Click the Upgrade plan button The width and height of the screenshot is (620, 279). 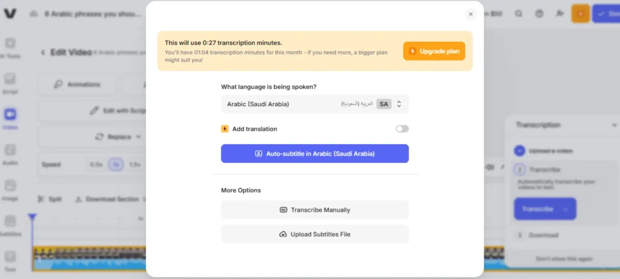pyautogui.click(x=434, y=51)
